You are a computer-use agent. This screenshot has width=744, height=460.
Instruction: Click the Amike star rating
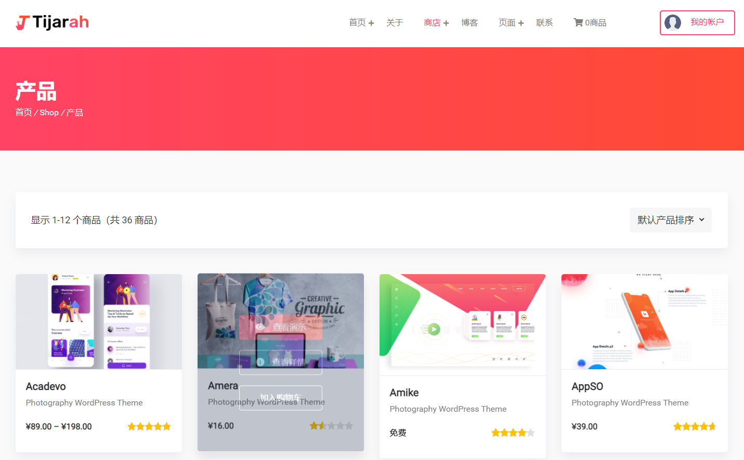pyautogui.click(x=513, y=433)
